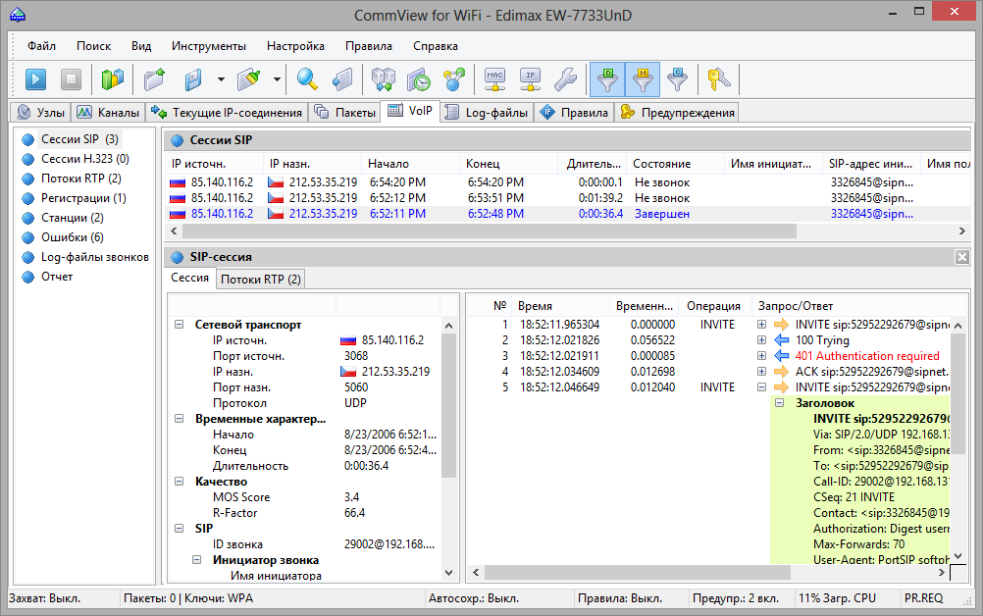The image size is (983, 616).
Task: Select Ошибки (6) in sidebar
Action: pos(72,236)
